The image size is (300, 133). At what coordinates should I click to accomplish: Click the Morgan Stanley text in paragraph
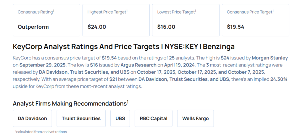coord(270,58)
